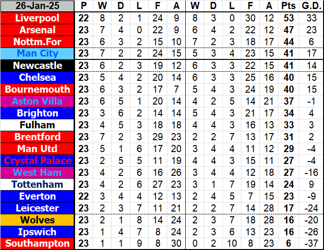Click the magenta Aston Villa cell
The height and width of the screenshot is (250, 324).
pos(38,101)
